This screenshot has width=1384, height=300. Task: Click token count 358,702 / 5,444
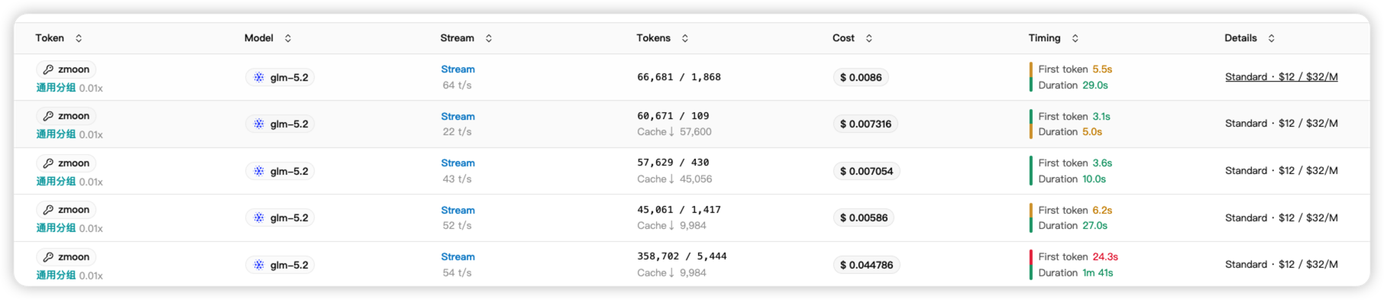point(682,256)
